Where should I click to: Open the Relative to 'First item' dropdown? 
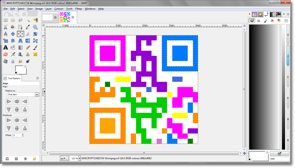click(23, 95)
